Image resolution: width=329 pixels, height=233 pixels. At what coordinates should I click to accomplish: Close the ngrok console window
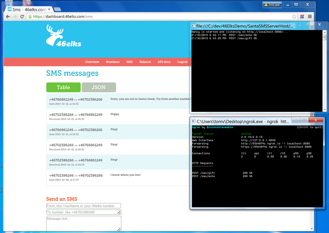[x=316, y=120]
